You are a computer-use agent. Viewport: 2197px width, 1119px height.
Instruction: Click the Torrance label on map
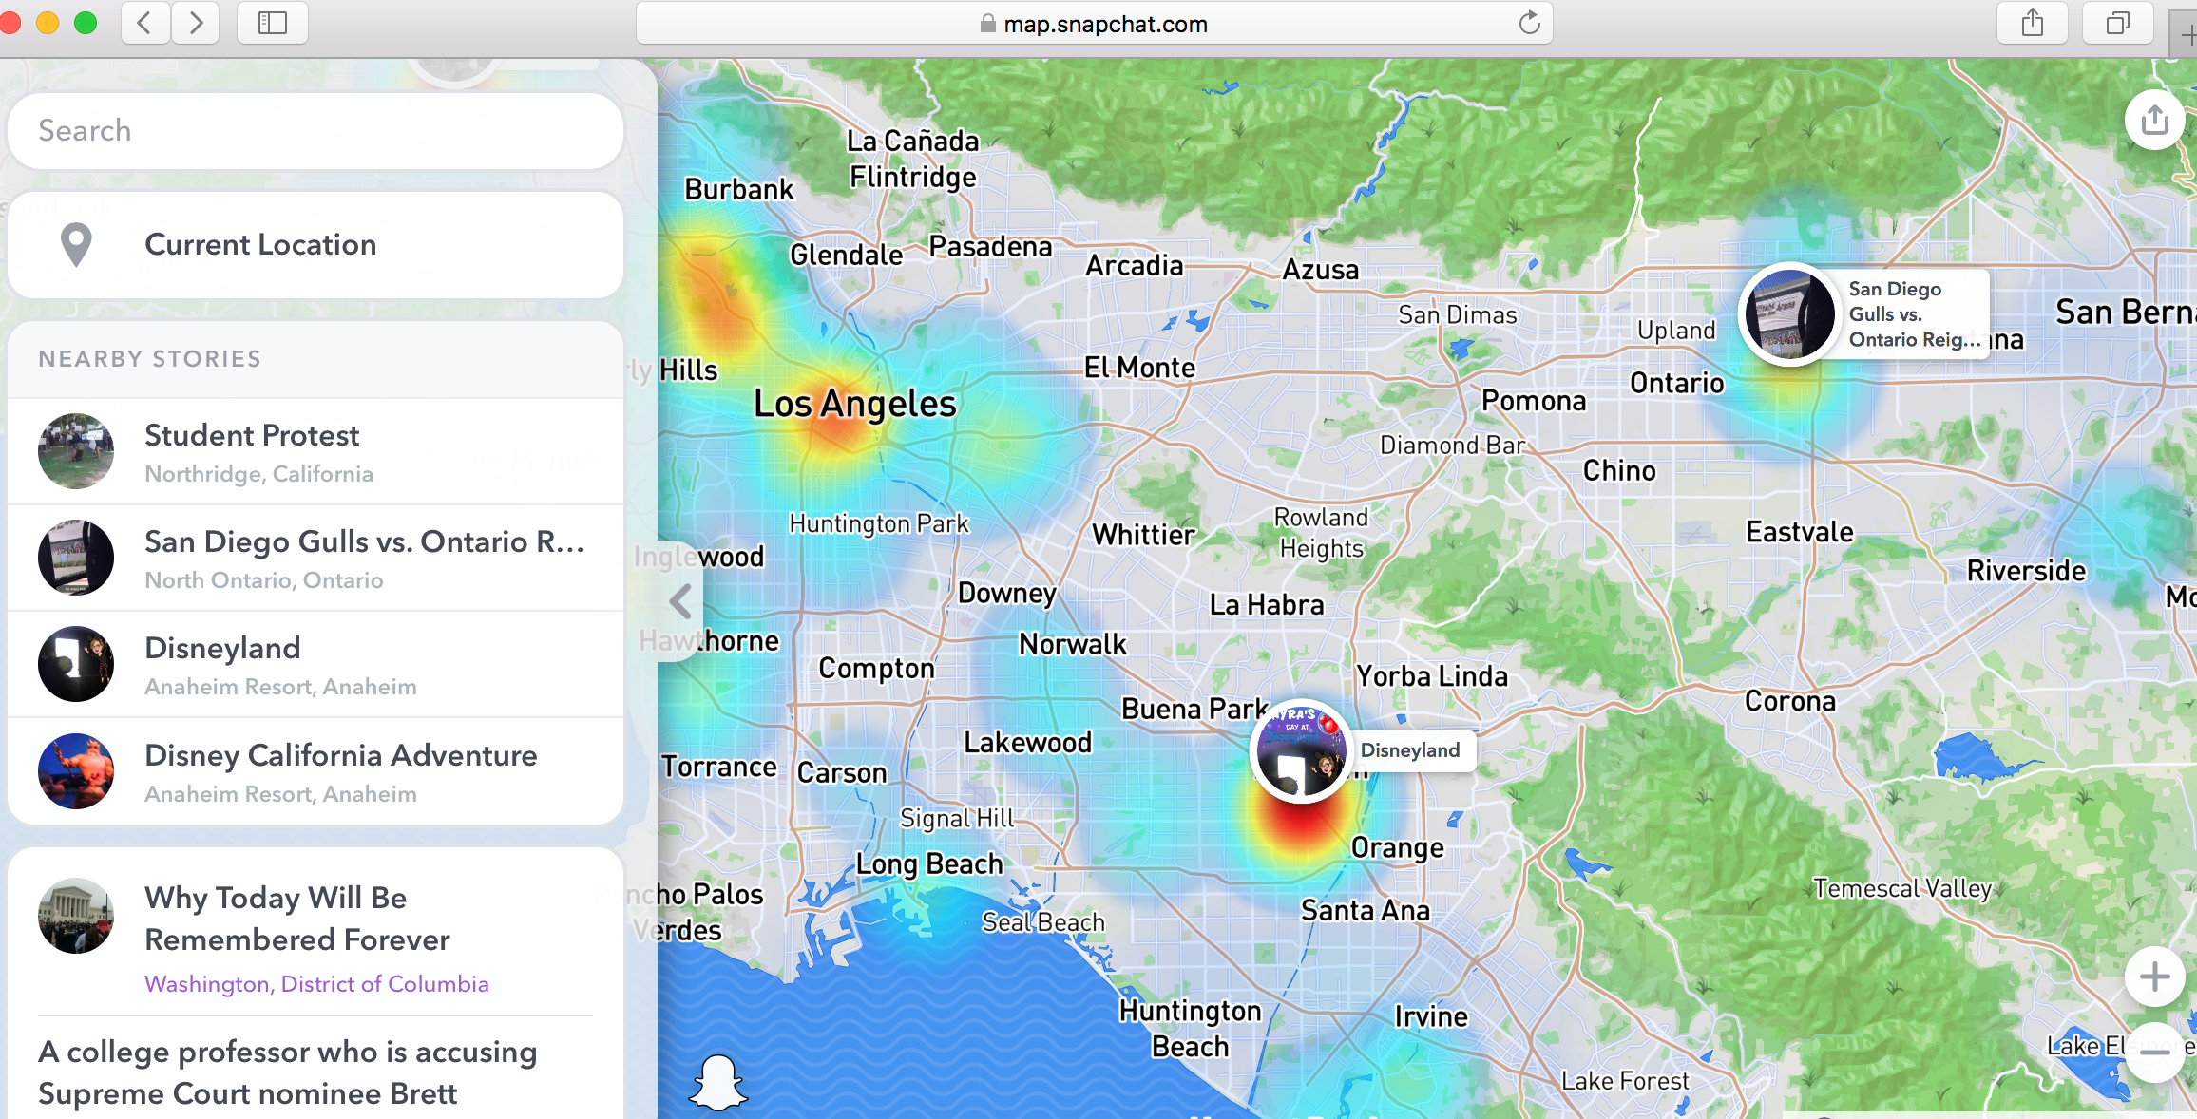(x=719, y=767)
